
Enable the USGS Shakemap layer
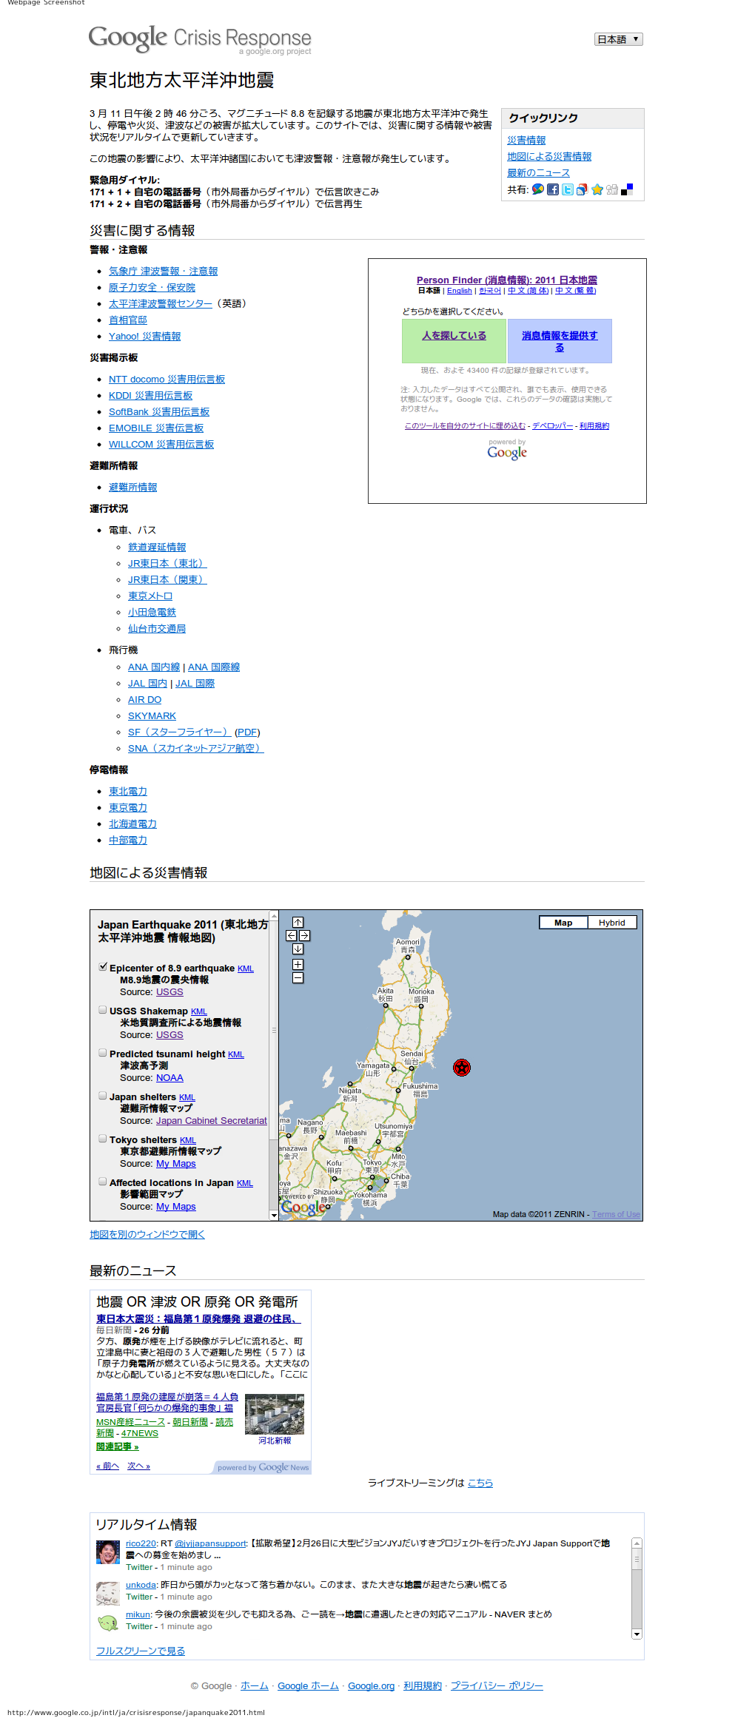(x=103, y=1009)
